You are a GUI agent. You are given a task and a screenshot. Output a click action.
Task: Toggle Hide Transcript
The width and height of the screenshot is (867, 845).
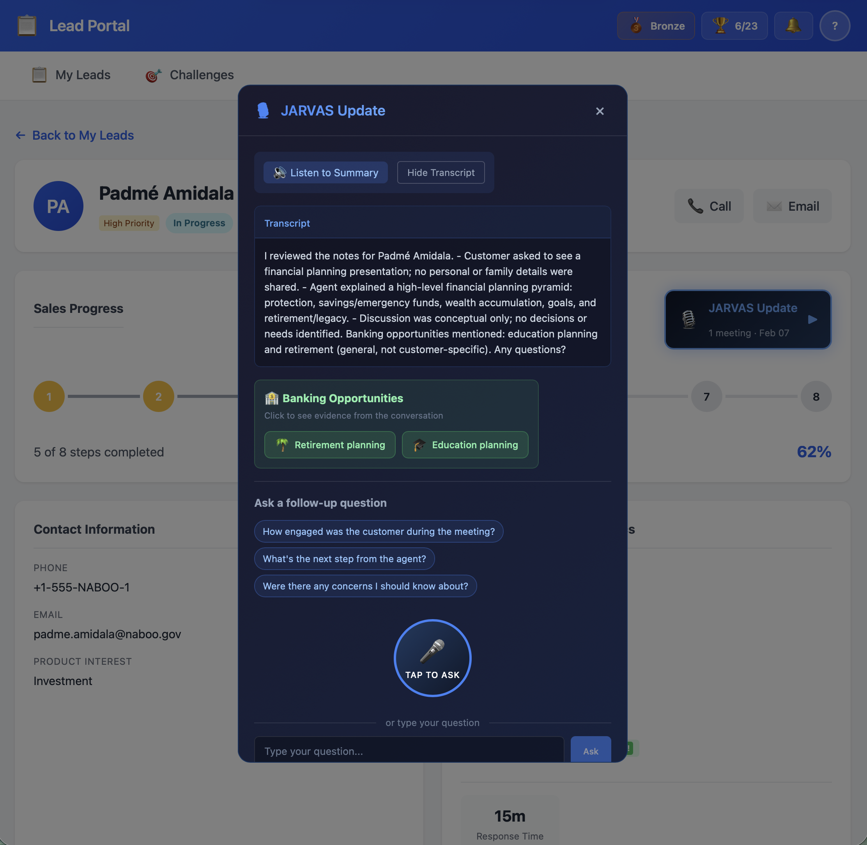click(x=441, y=173)
